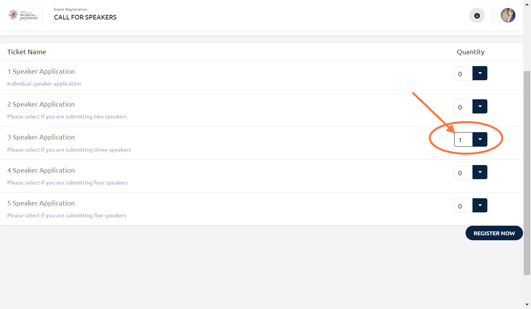Click quantity value field for 2 Speaker Application
Image resolution: width=531 pixels, height=309 pixels.
click(x=463, y=107)
